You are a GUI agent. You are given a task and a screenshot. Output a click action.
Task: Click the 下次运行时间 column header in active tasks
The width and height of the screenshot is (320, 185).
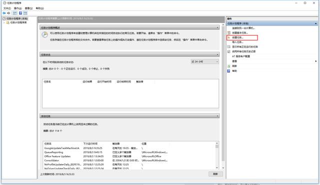click(x=90, y=143)
